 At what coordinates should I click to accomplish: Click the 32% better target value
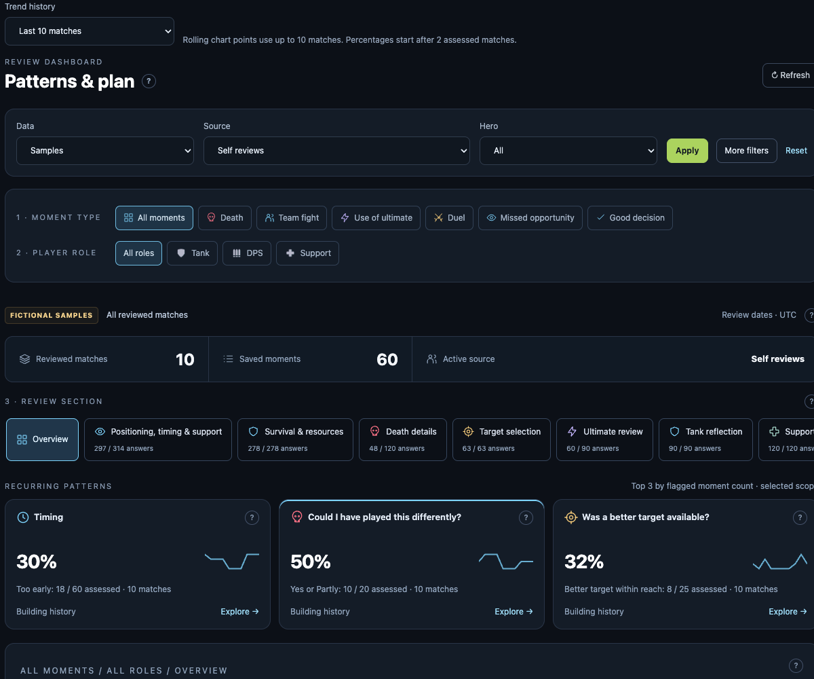585,562
